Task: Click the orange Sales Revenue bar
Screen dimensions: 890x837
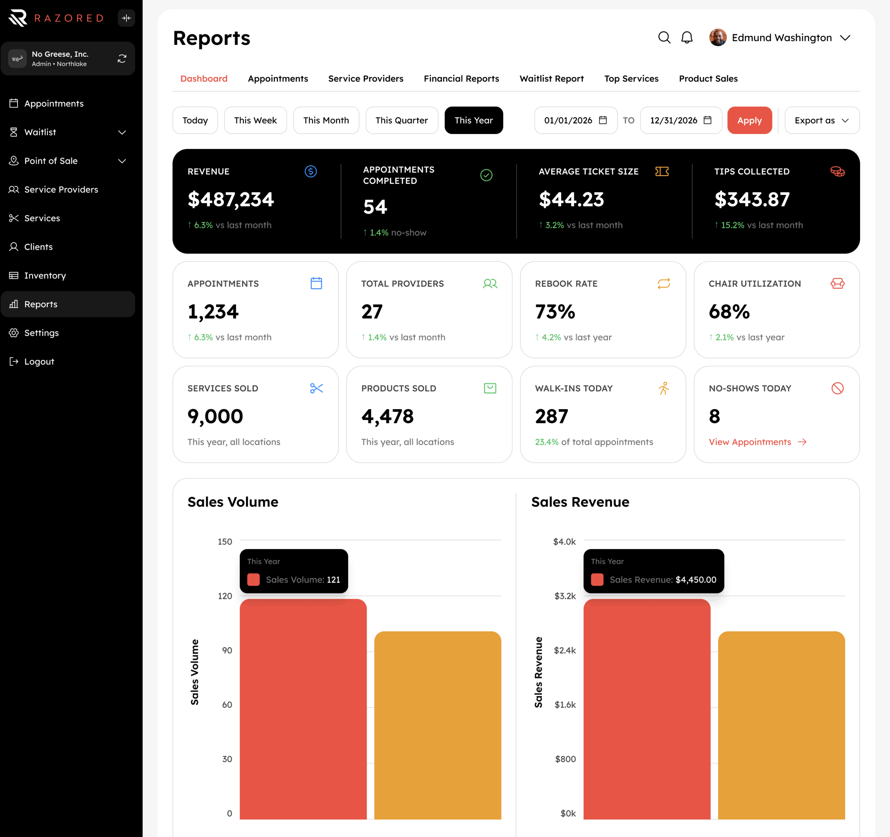Action: [x=781, y=725]
